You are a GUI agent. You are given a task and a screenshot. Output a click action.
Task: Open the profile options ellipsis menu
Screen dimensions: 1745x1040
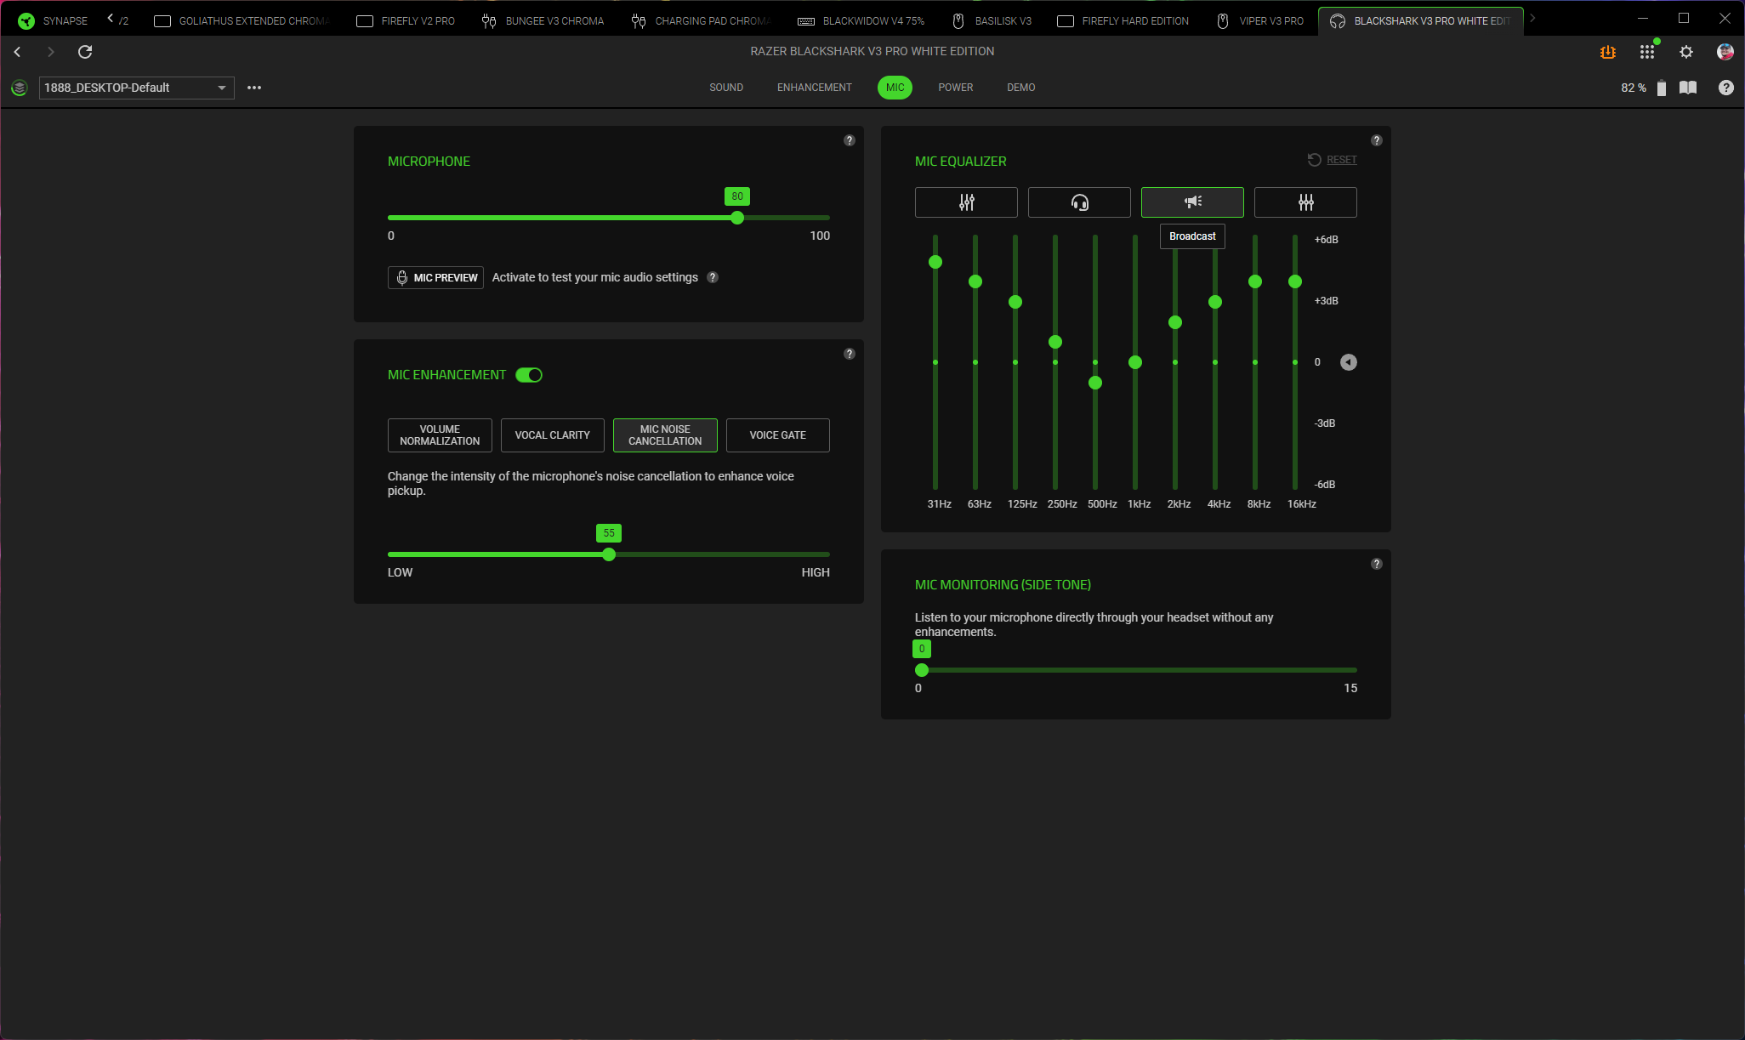(x=254, y=88)
